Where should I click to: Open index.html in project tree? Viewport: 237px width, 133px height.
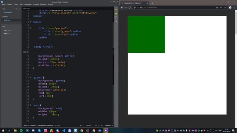(x=7, y=31)
